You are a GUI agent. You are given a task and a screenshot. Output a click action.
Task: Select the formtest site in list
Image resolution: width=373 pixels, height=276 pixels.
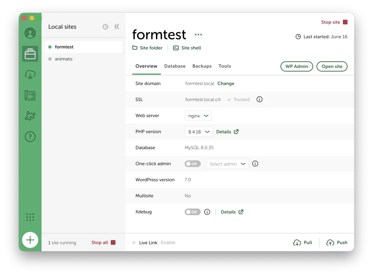pos(83,47)
